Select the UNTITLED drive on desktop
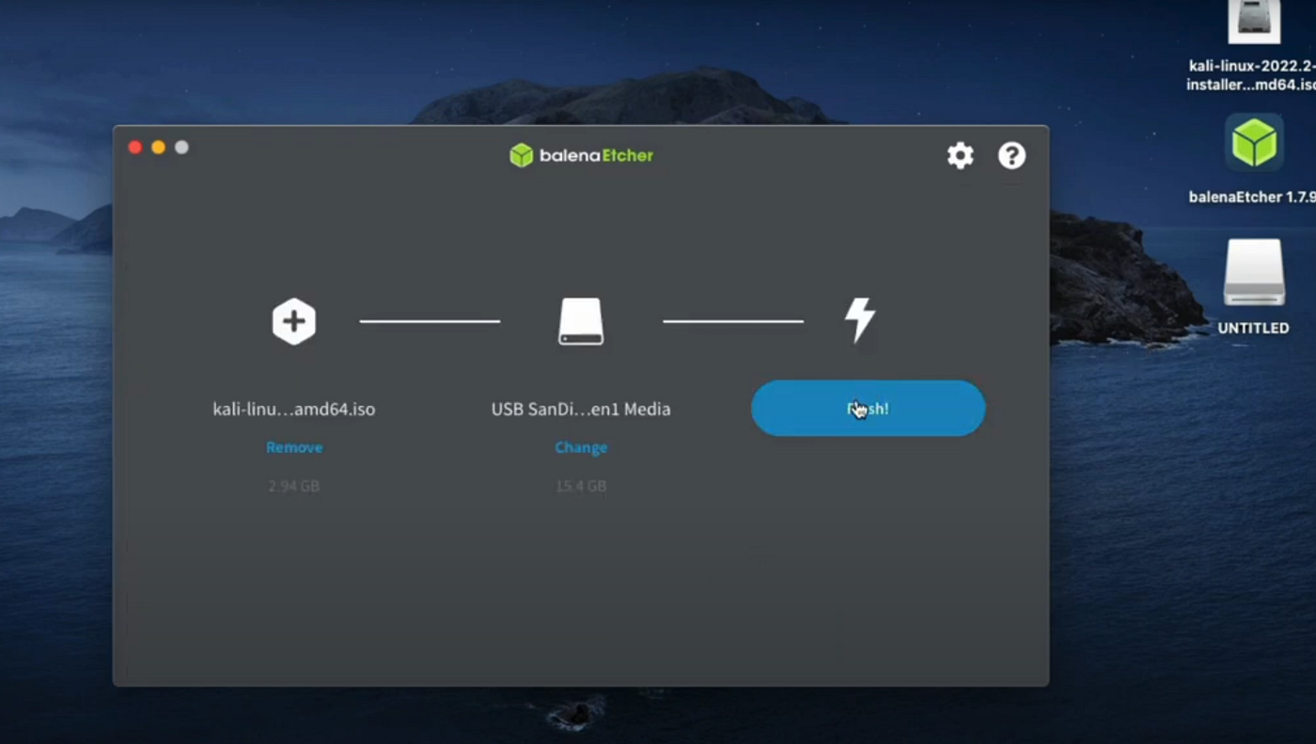The image size is (1316, 744). point(1254,287)
